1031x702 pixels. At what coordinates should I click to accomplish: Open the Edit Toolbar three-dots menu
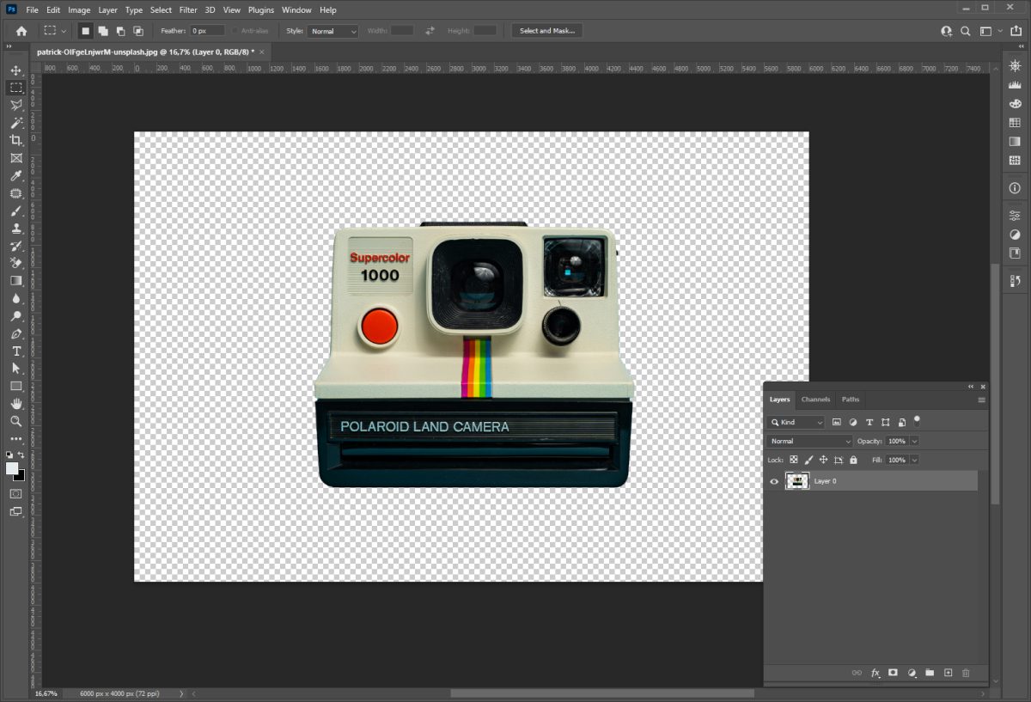[x=15, y=438]
